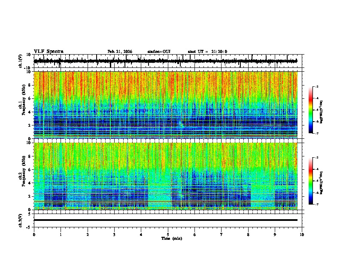This screenshot has height=263, width=340.
Task: Click the 'ch.1(V)' axis label
Action: click(x=20, y=61)
